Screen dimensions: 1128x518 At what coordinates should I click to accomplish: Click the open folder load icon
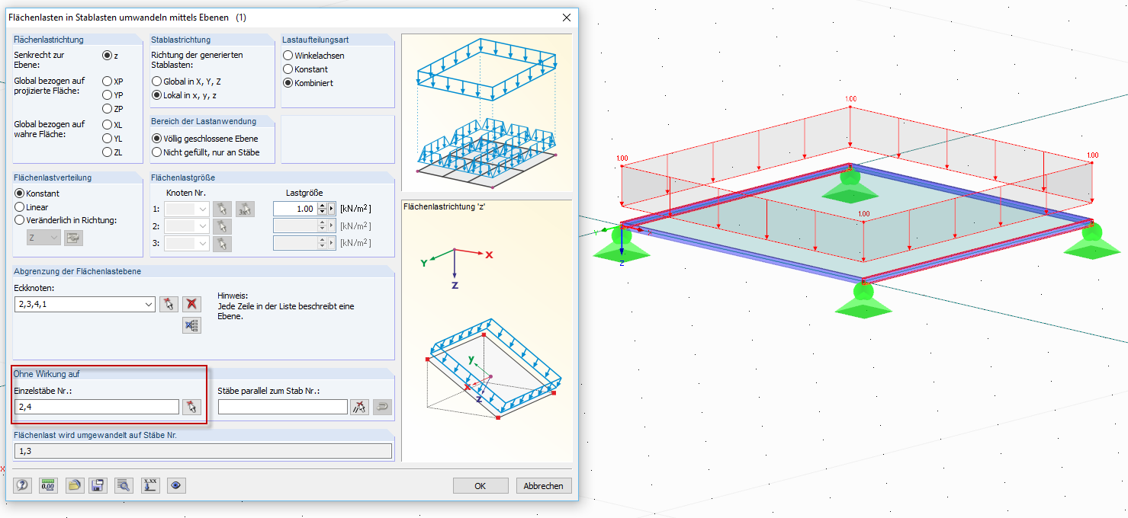[x=74, y=485]
